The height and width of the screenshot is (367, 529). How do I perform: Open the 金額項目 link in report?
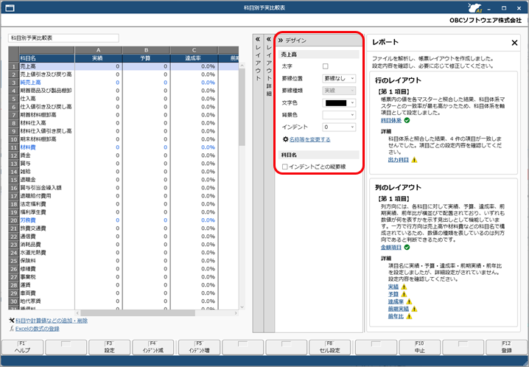point(391,248)
